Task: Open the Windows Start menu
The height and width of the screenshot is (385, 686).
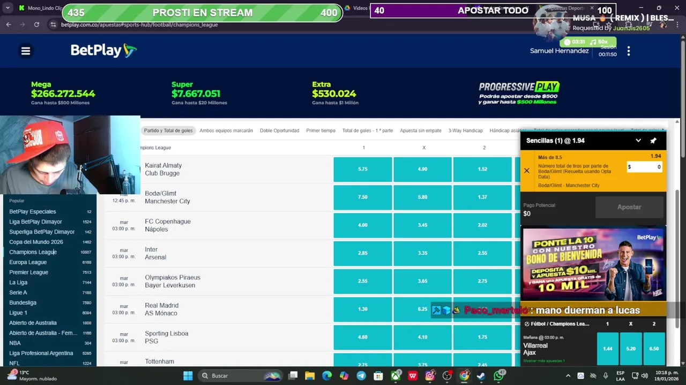Action: [x=188, y=376]
